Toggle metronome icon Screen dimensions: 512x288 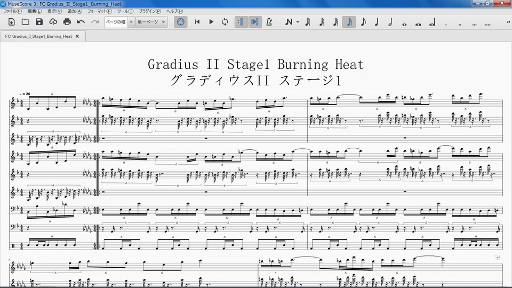coord(269,22)
